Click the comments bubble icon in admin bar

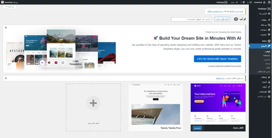(244, 2)
